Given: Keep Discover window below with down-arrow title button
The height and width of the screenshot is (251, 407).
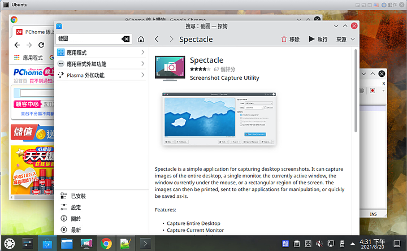Looking at the screenshot, I should pyautogui.click(x=336, y=26).
